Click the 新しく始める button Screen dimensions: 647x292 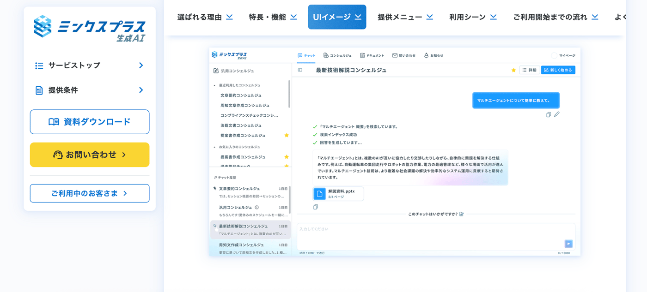click(x=558, y=70)
